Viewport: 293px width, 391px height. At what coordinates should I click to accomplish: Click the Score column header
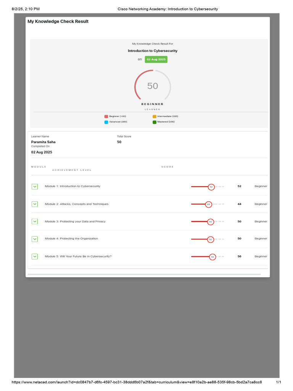click(167, 166)
